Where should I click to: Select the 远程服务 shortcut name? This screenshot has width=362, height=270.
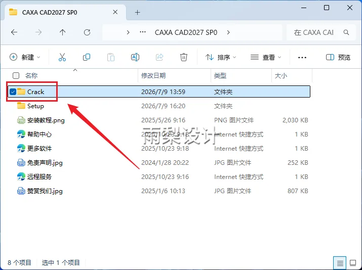click(x=39, y=176)
